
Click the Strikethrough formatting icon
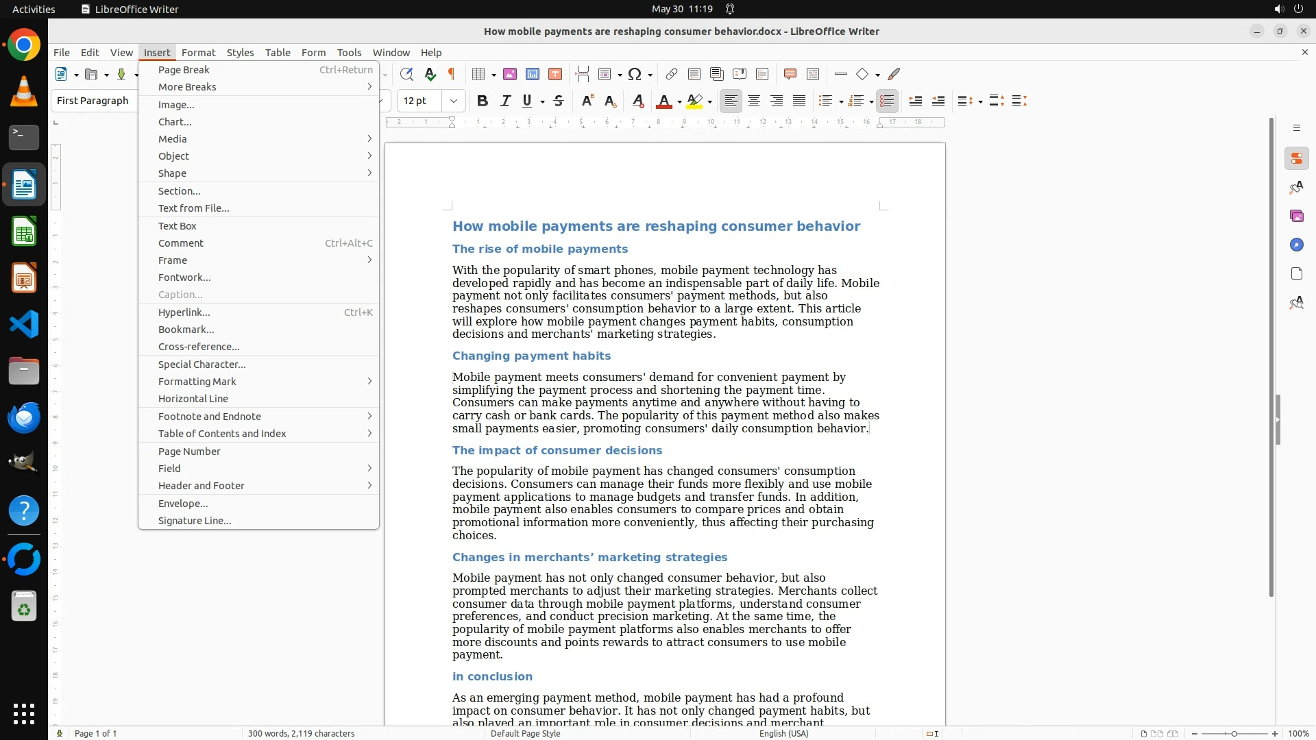(x=559, y=101)
